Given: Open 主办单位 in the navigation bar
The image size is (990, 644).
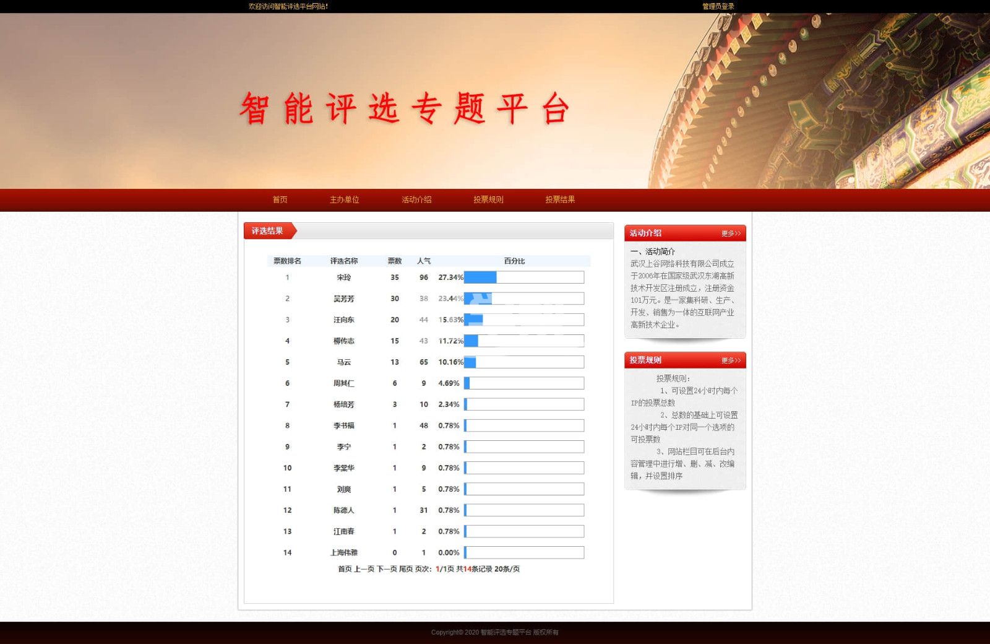Looking at the screenshot, I should pos(344,199).
